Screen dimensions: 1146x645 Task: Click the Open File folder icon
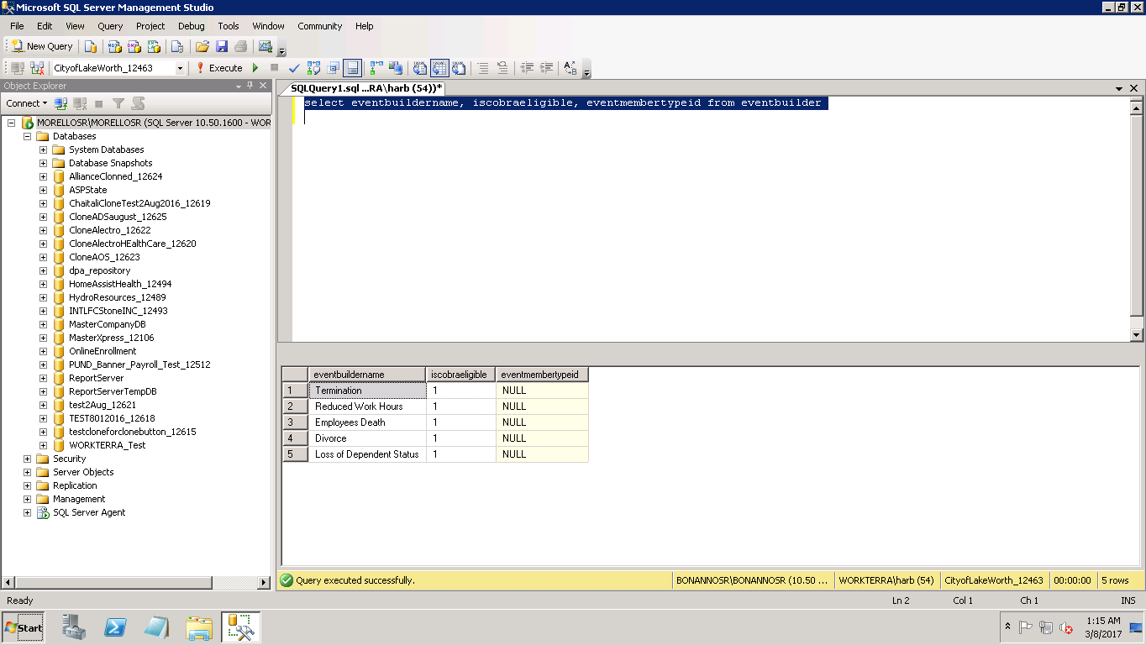[x=202, y=46]
